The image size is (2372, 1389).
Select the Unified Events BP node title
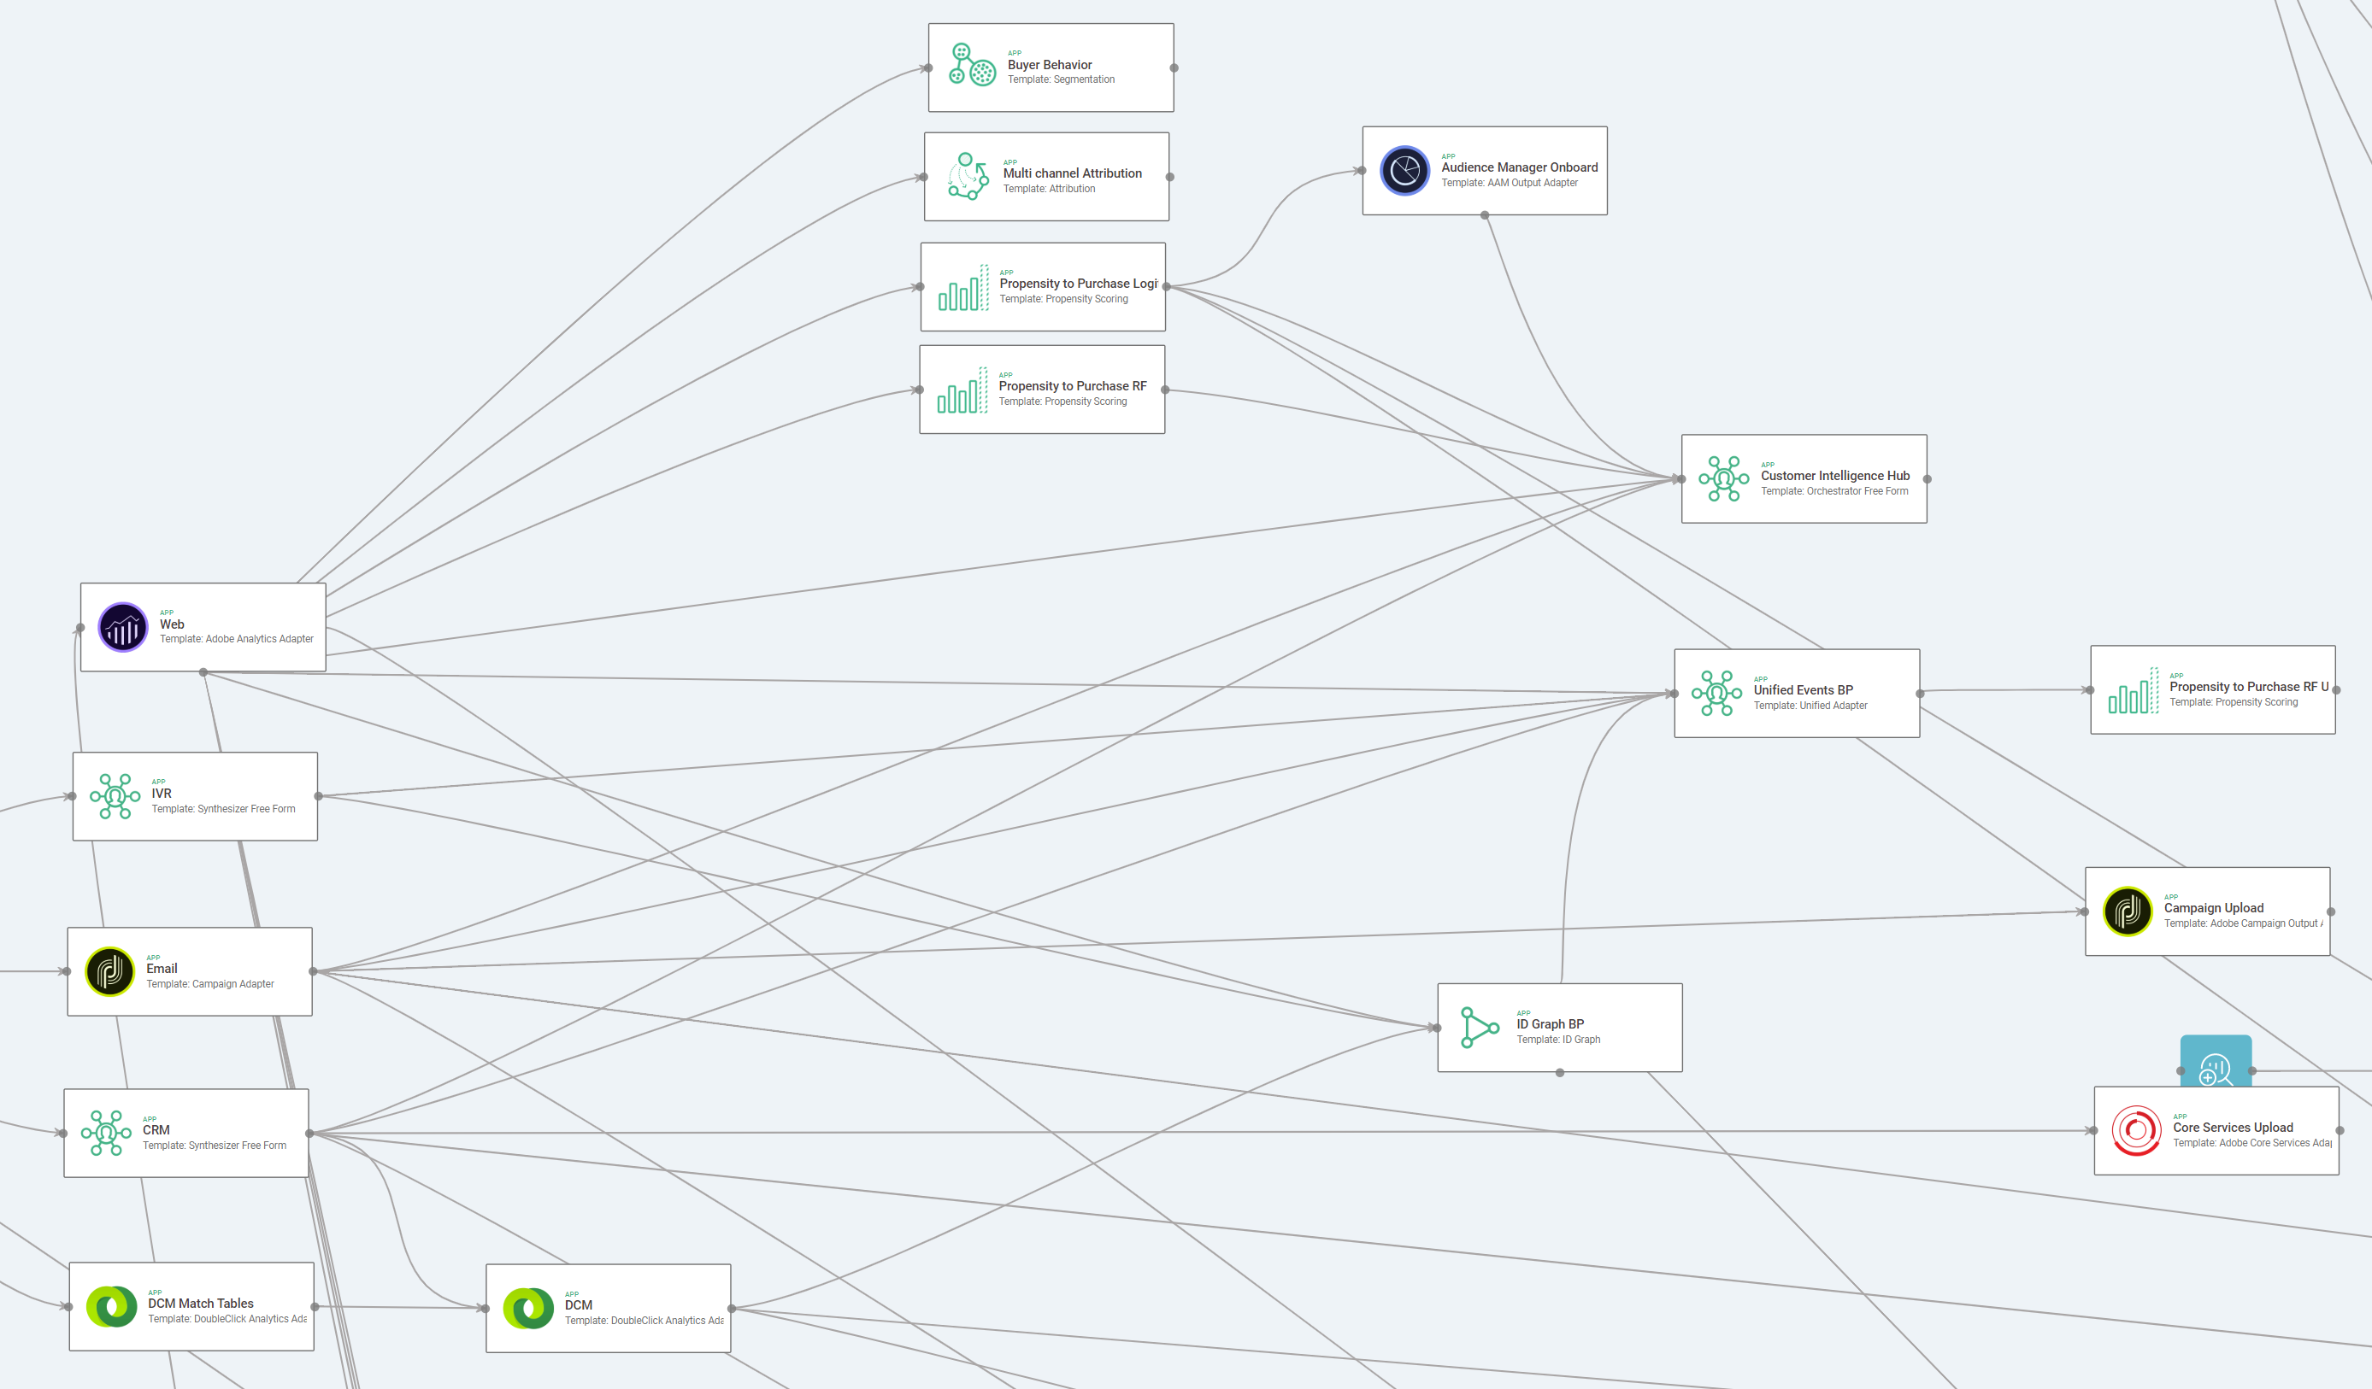click(1803, 690)
